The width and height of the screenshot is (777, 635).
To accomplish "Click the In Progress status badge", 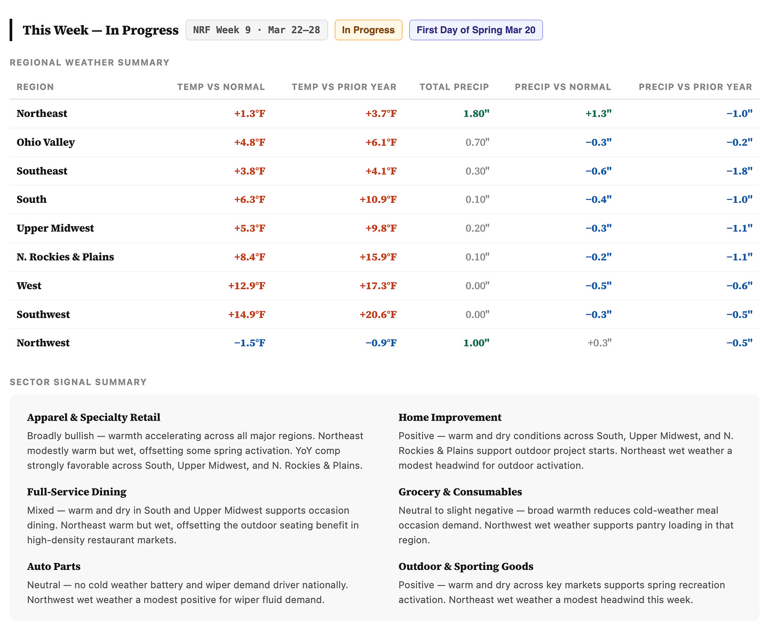I will pyautogui.click(x=368, y=30).
